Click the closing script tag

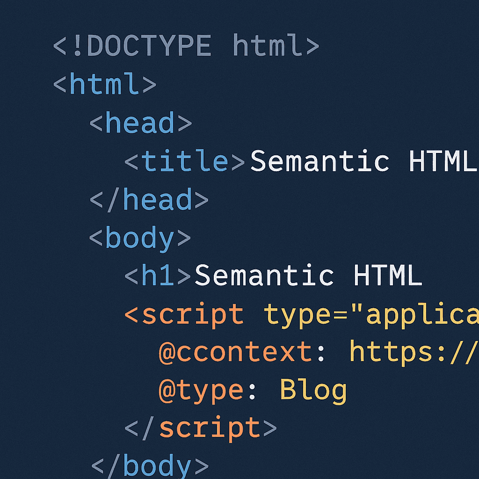201,428
